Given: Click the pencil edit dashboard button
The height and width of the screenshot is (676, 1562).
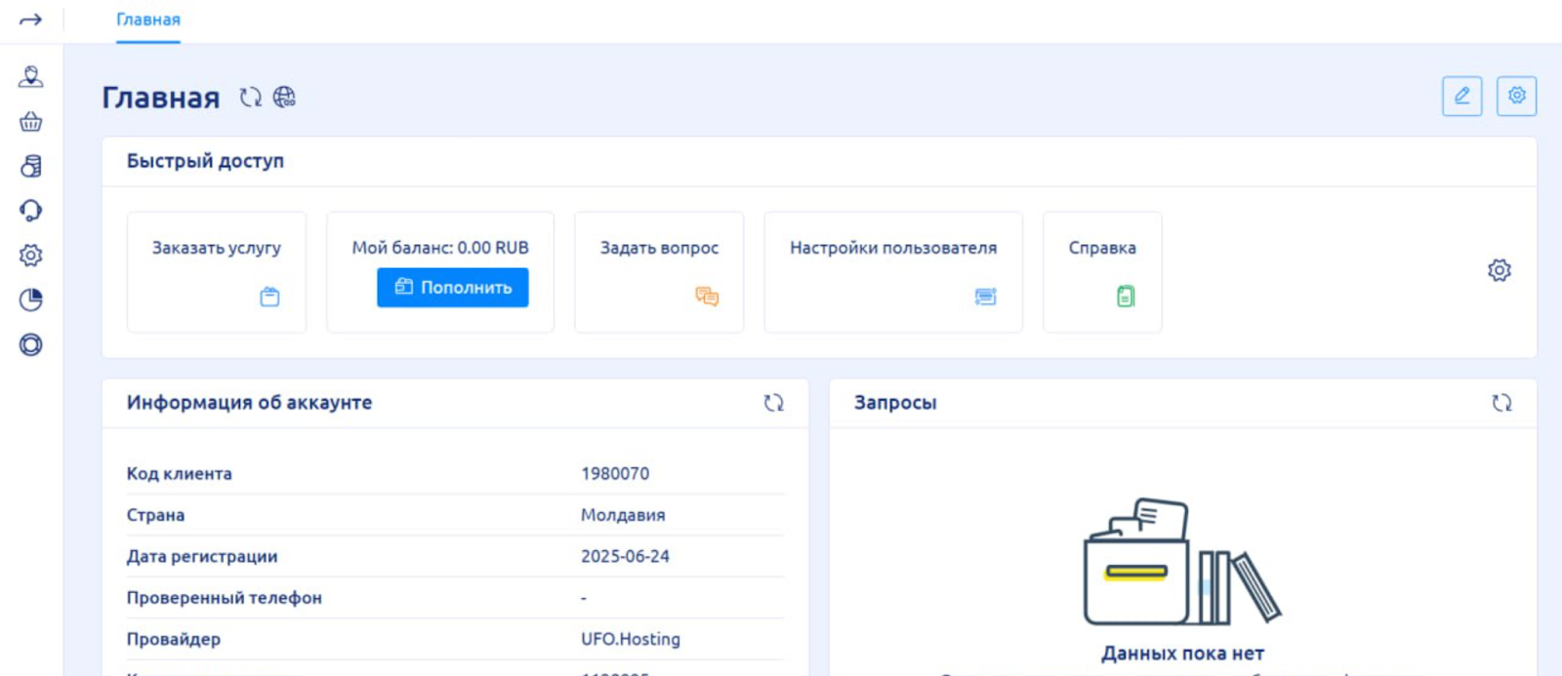Looking at the screenshot, I should tap(1461, 96).
